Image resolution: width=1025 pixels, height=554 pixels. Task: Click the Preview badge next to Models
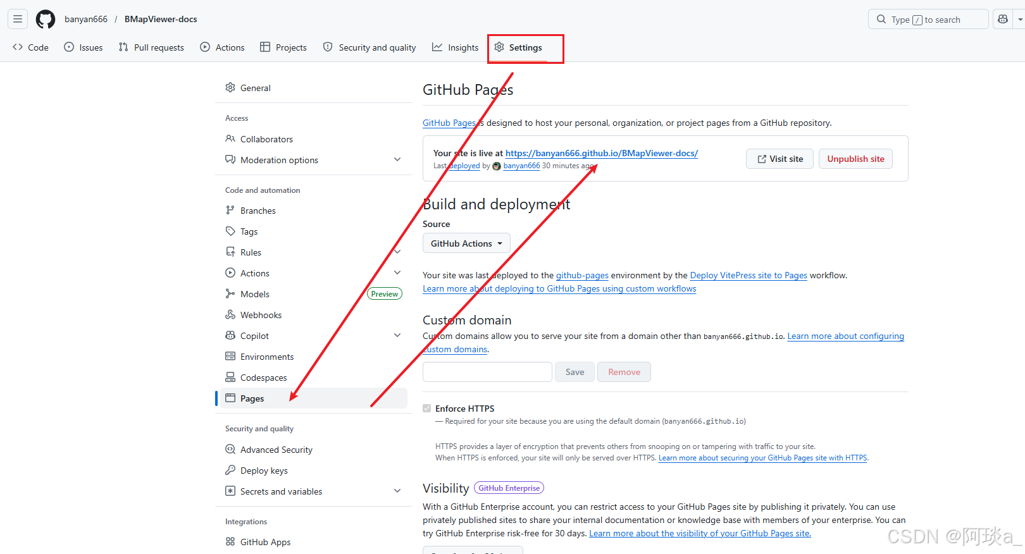click(385, 293)
